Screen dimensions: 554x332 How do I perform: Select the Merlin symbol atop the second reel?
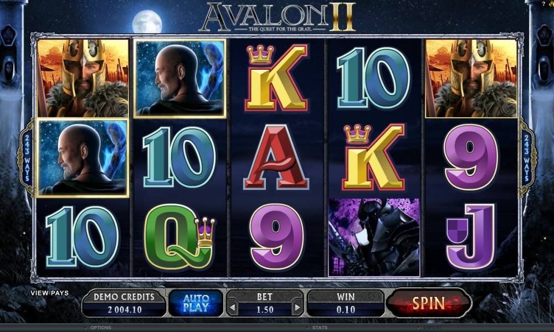point(180,78)
